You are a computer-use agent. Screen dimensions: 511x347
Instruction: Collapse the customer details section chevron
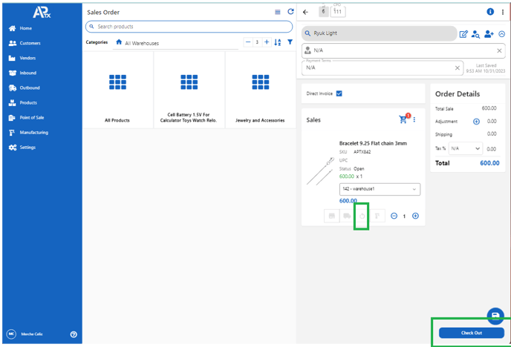(502, 34)
